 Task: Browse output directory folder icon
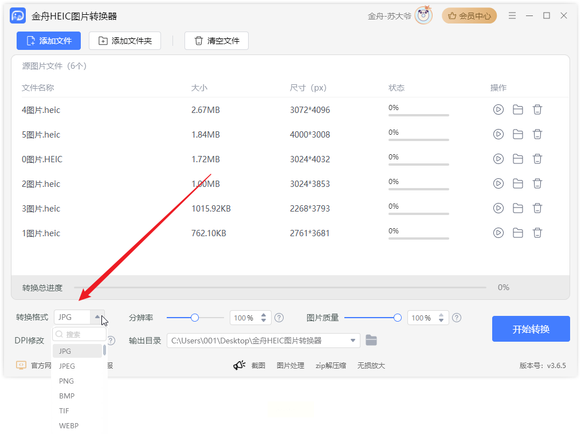tap(371, 340)
